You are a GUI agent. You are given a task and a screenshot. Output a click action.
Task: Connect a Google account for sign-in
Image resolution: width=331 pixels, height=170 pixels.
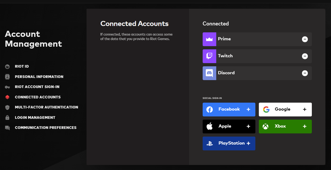click(x=285, y=110)
